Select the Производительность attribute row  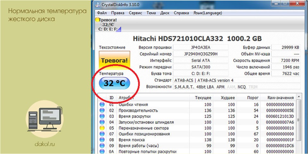coord(197,110)
